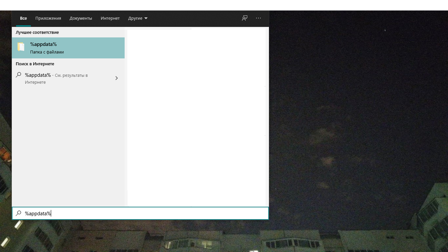Switch to the Интернет tab
Screen dimensions: 448x252
110,18
